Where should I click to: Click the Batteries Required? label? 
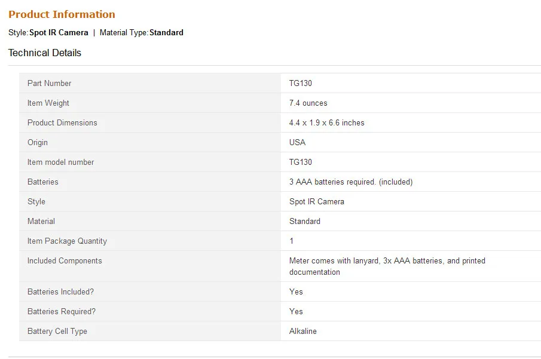click(x=62, y=311)
